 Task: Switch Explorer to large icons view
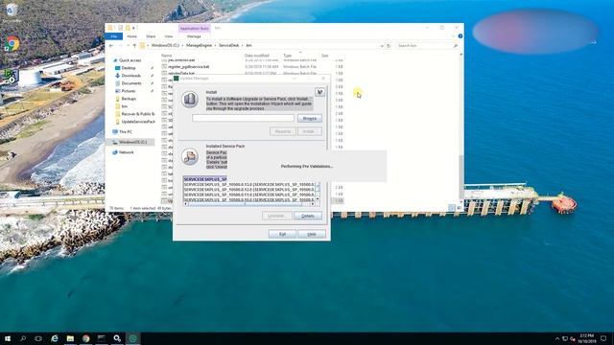point(459,208)
